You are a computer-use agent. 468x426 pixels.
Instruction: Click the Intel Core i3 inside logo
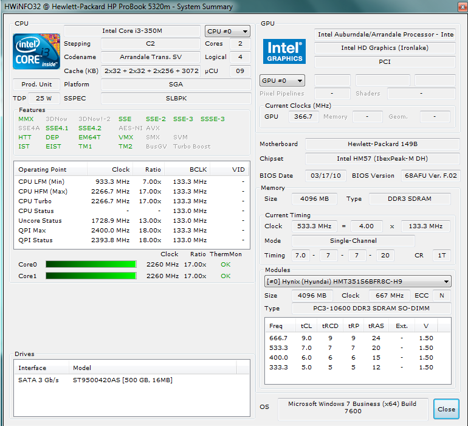point(36,51)
